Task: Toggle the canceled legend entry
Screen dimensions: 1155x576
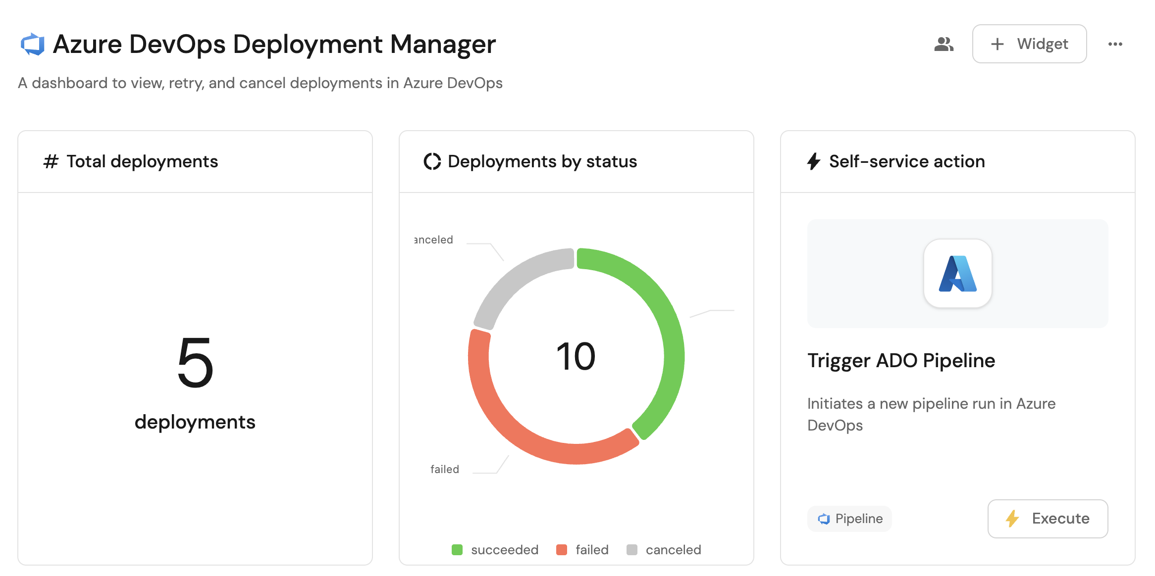Action: (x=664, y=550)
